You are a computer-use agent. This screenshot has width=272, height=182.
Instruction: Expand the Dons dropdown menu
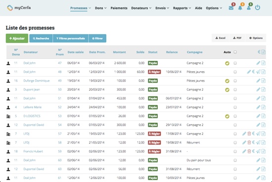point(100,8)
